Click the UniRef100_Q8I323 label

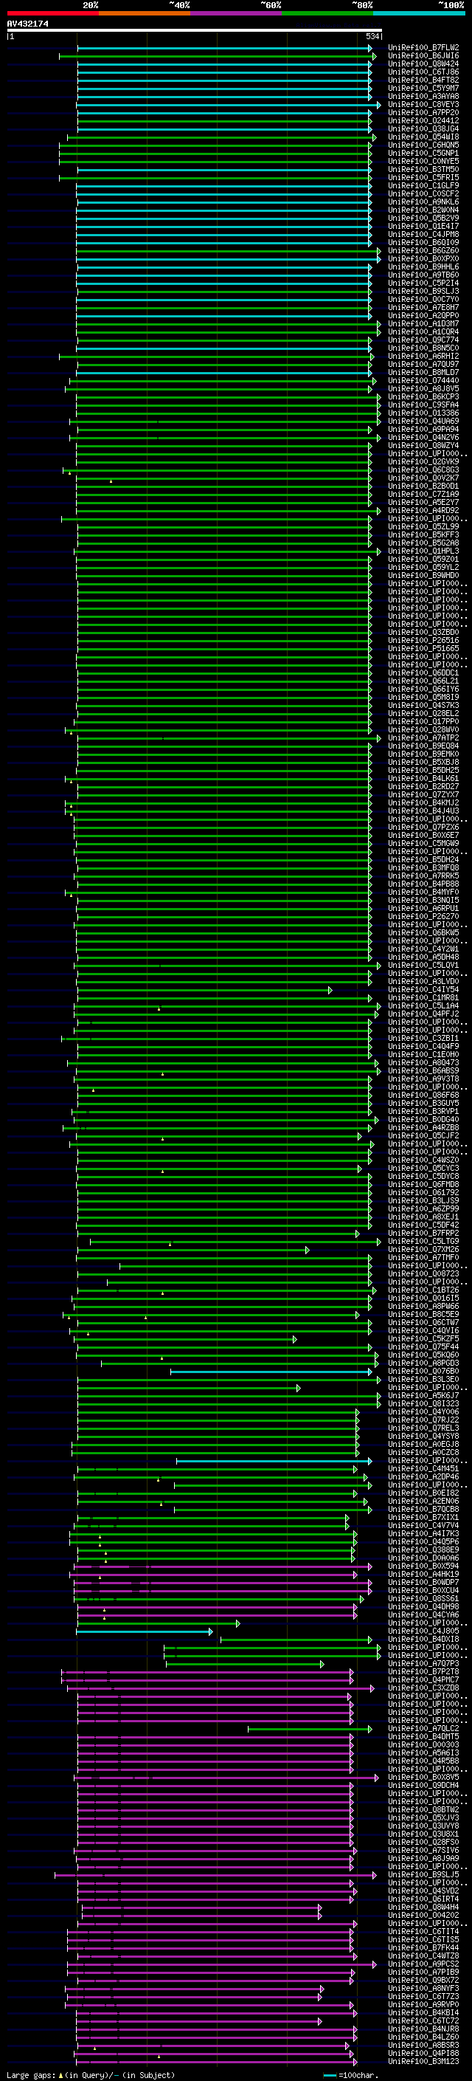pyautogui.click(x=423, y=1404)
